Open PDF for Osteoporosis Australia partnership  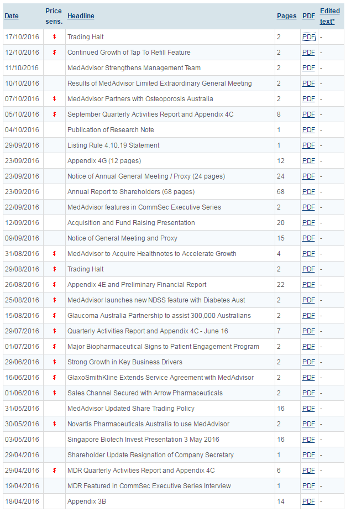pos(308,99)
